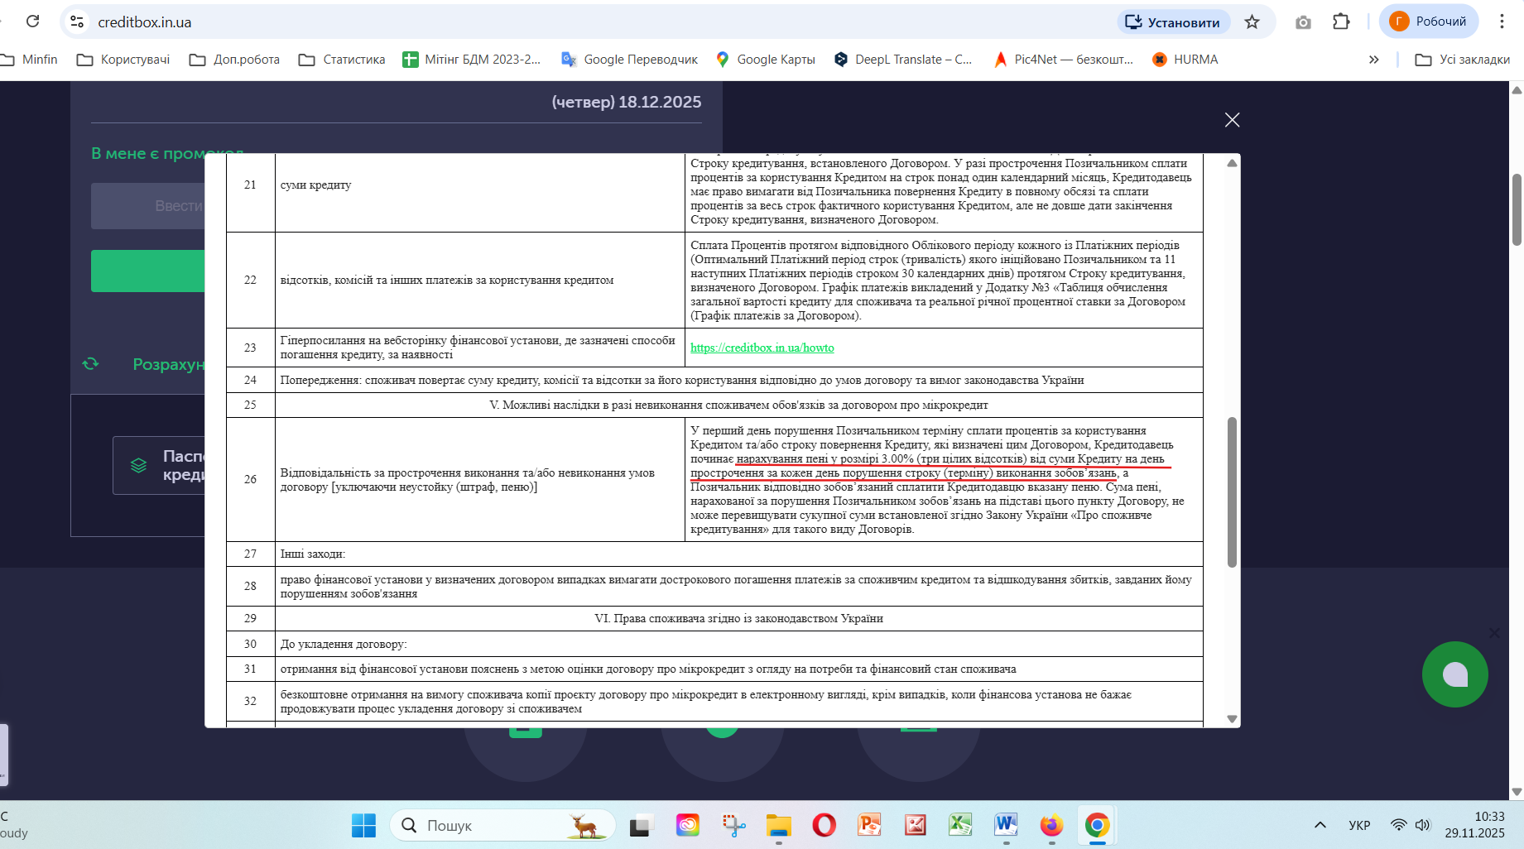Open the pink rounded-square app on taskbar
The image size is (1524, 849).
[687, 825]
